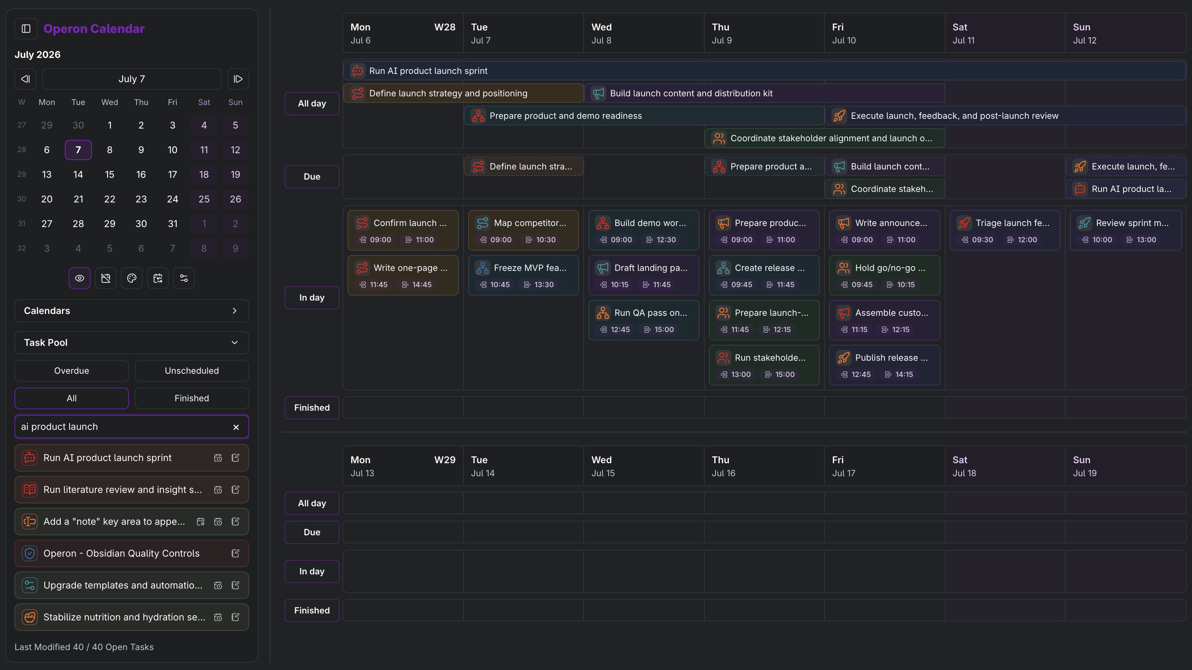Toggle the Finished row label in week 28
The height and width of the screenshot is (670, 1192).
tap(312, 408)
